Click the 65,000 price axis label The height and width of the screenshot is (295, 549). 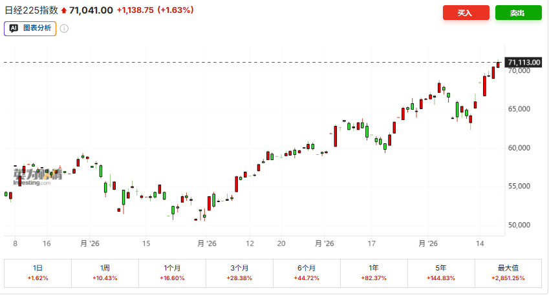519,109
